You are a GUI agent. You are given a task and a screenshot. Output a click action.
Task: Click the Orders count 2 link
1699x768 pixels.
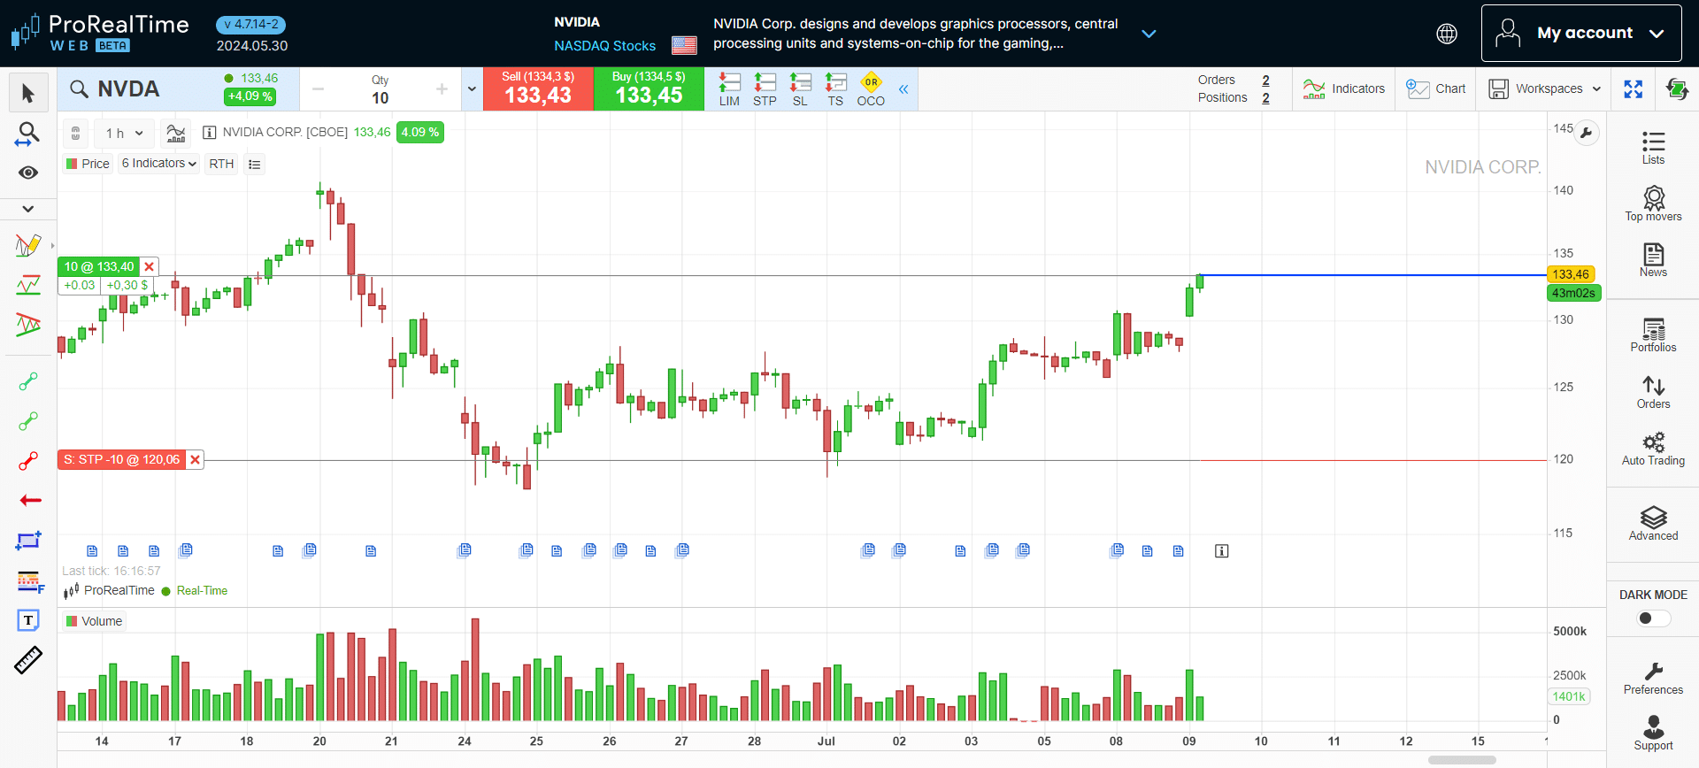(1265, 80)
